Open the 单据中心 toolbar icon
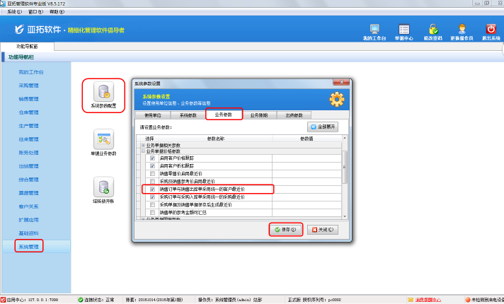504x304 pixels. (403, 30)
